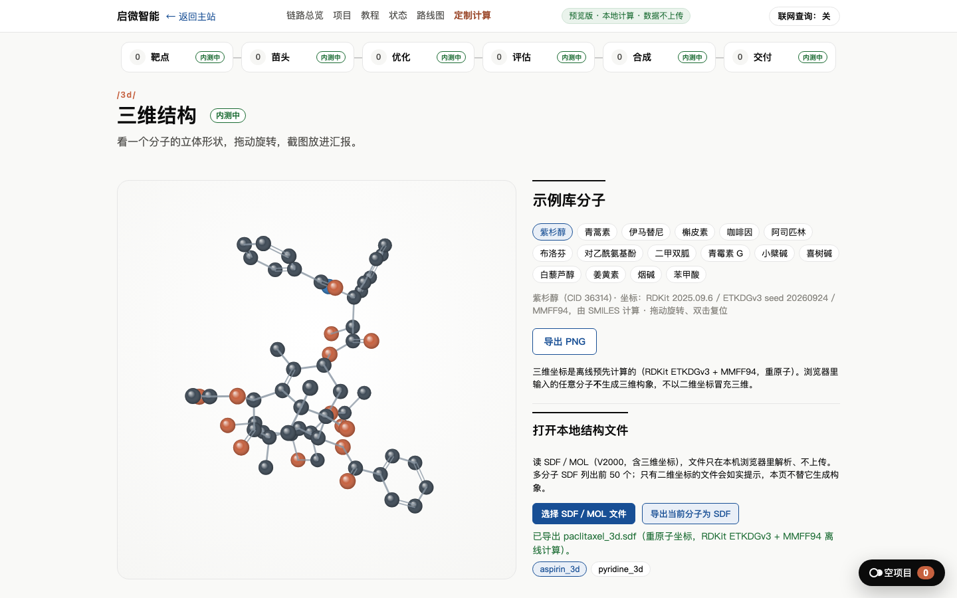Image resolution: width=957 pixels, height=598 pixels.
Task: Click the 预览版 本地计算 status badge
Action: point(626,16)
